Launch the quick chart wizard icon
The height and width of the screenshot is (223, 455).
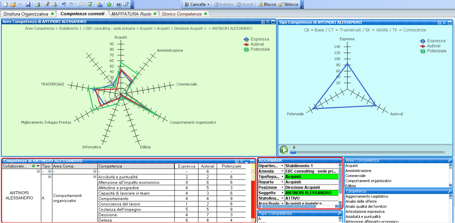click(99, 4)
